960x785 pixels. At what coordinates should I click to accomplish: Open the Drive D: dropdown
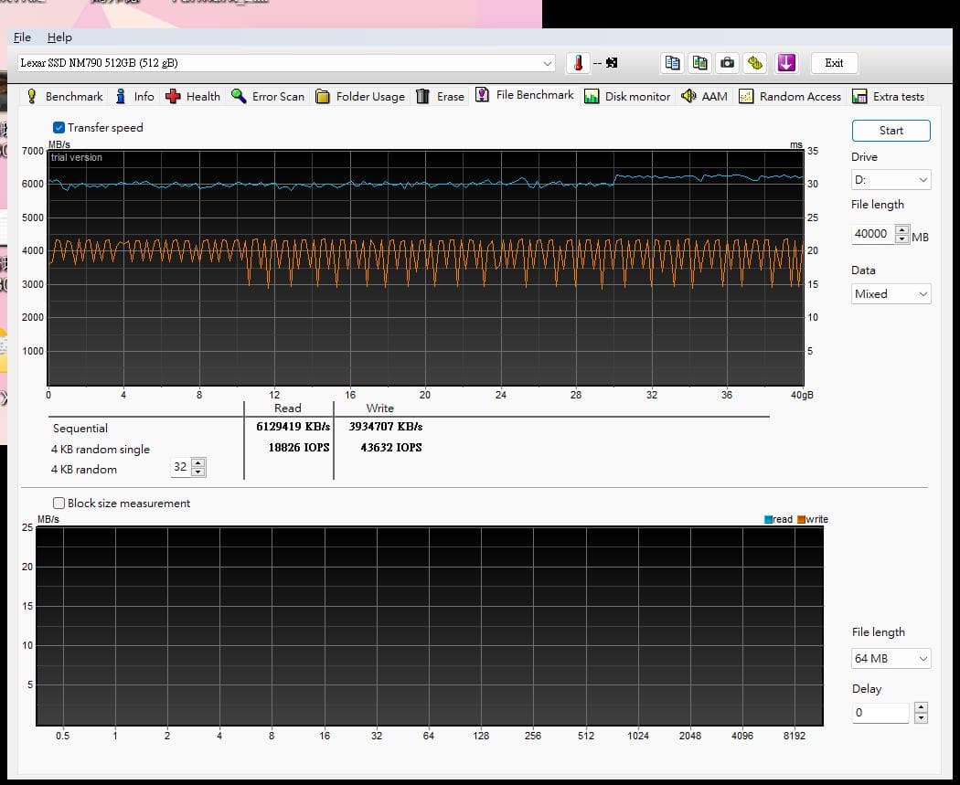pyautogui.click(x=891, y=180)
